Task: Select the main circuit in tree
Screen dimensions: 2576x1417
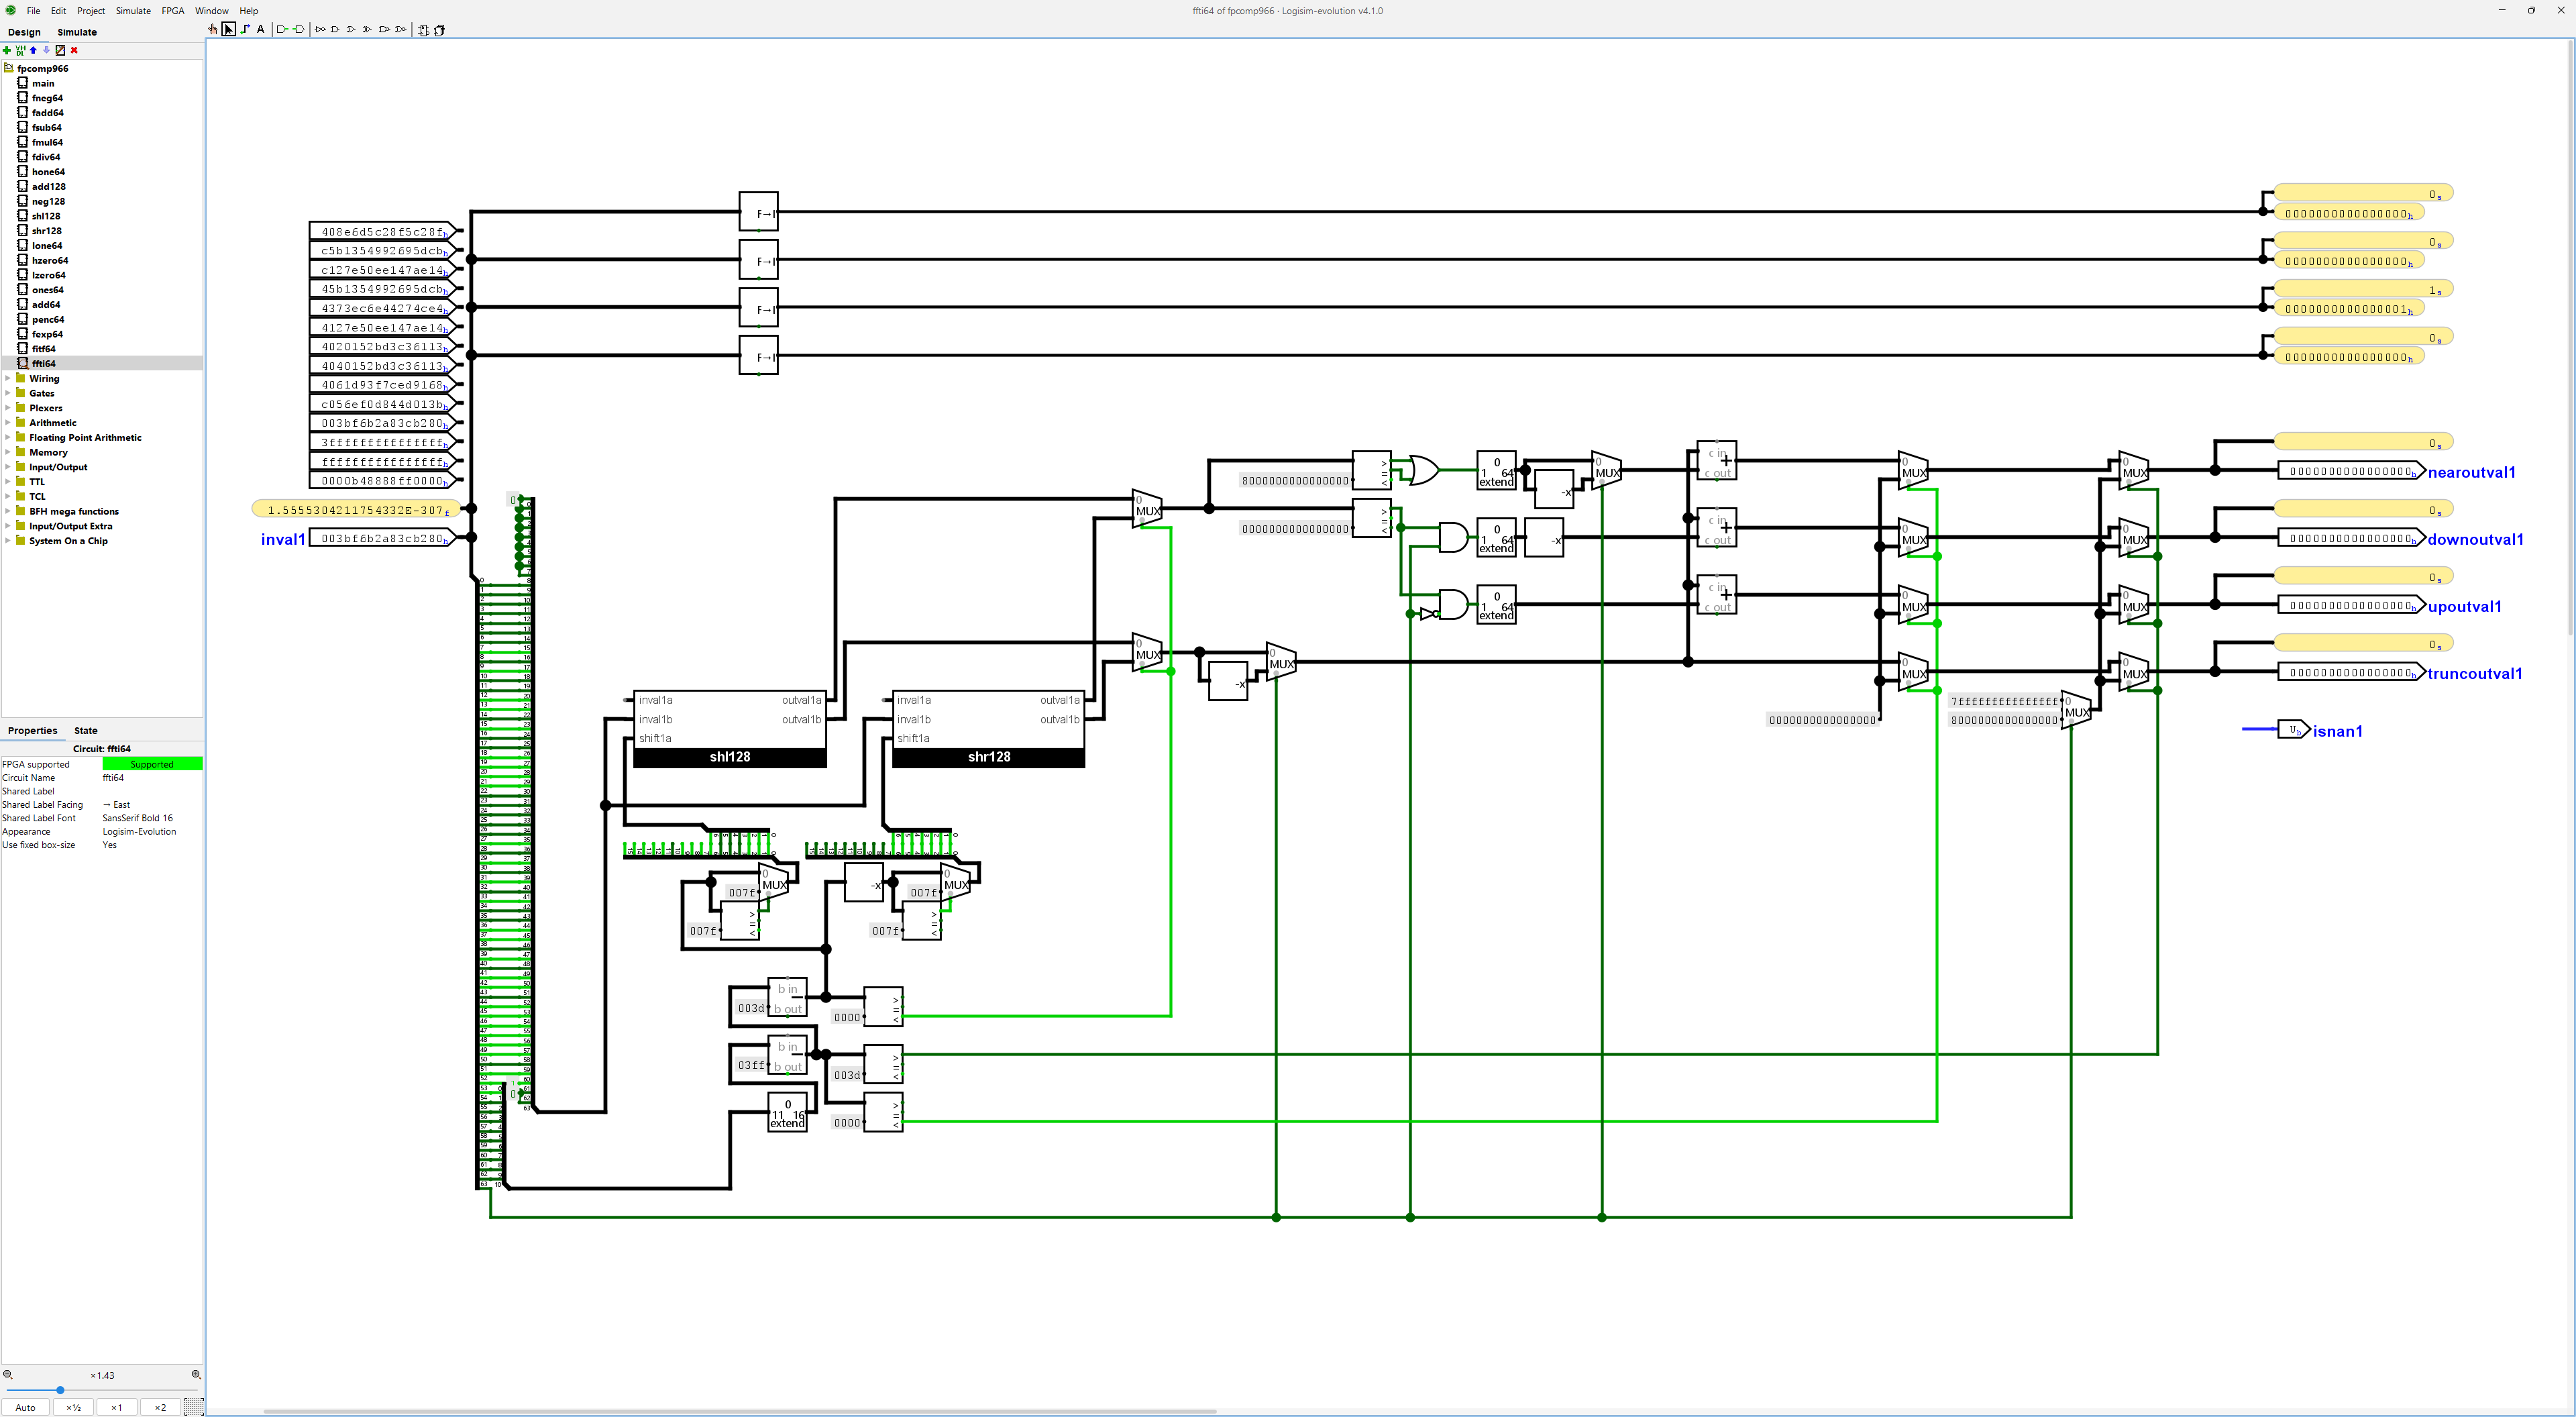Action: [43, 83]
